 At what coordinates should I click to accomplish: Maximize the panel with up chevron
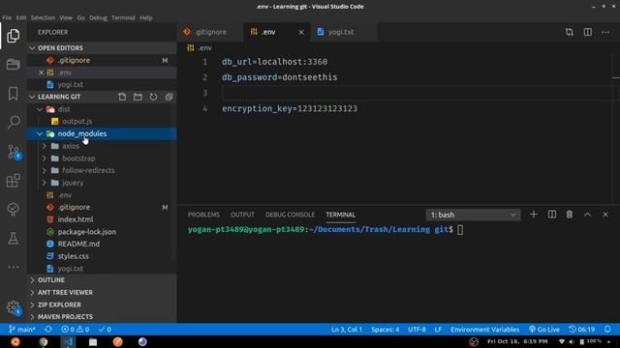pos(587,215)
